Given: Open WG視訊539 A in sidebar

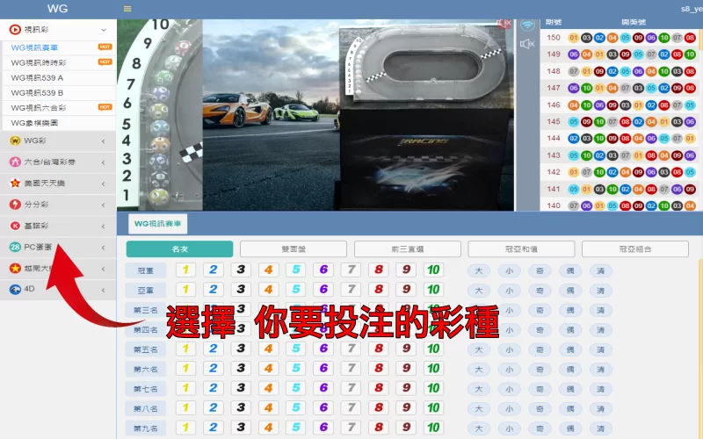Looking at the screenshot, I should tap(37, 77).
